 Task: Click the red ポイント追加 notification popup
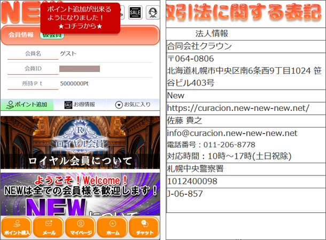coord(80,18)
